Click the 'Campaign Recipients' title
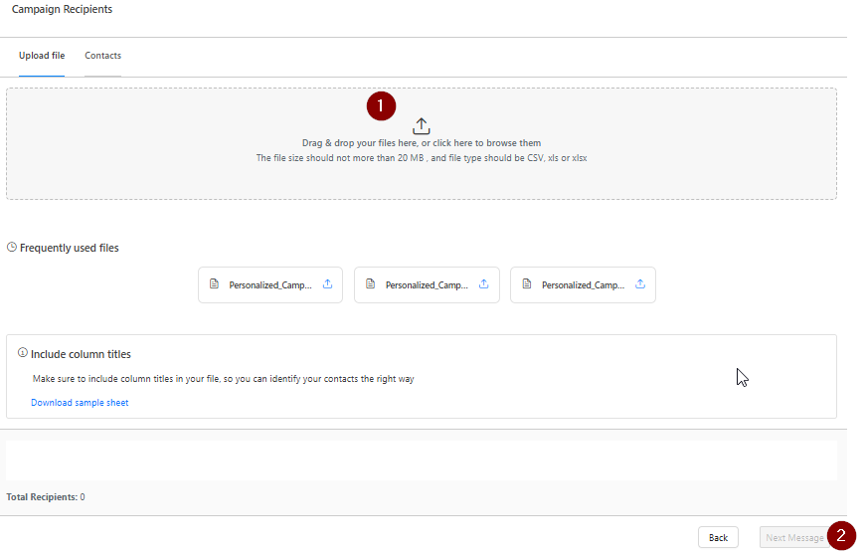 pos(62,9)
